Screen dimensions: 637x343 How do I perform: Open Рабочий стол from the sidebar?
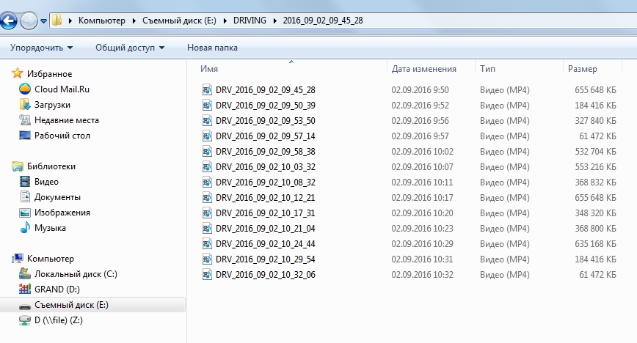62,136
